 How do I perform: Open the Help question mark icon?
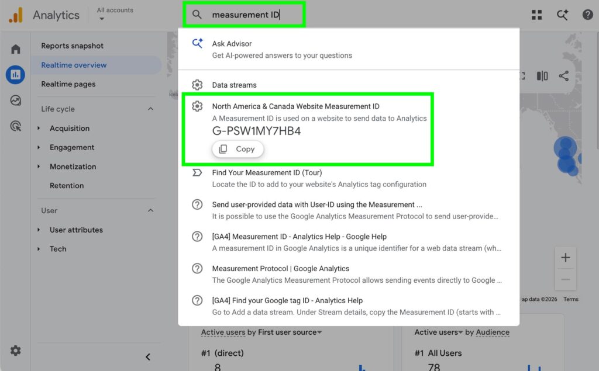pos(587,15)
